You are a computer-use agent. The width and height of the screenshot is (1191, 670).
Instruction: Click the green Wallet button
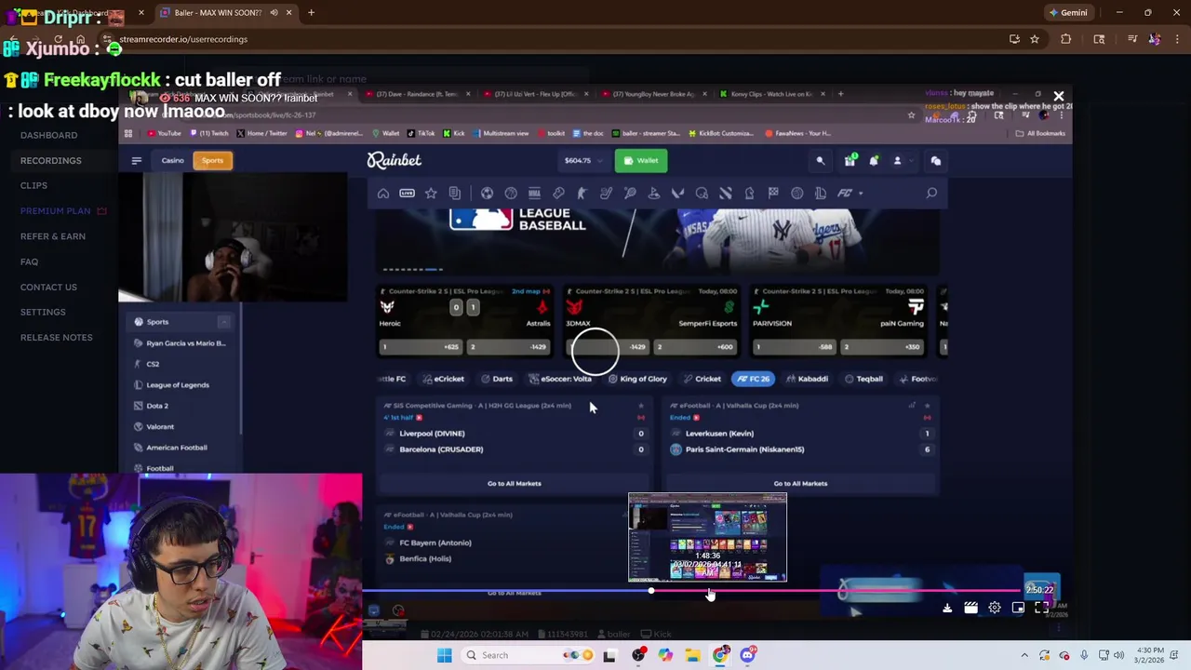(640, 160)
